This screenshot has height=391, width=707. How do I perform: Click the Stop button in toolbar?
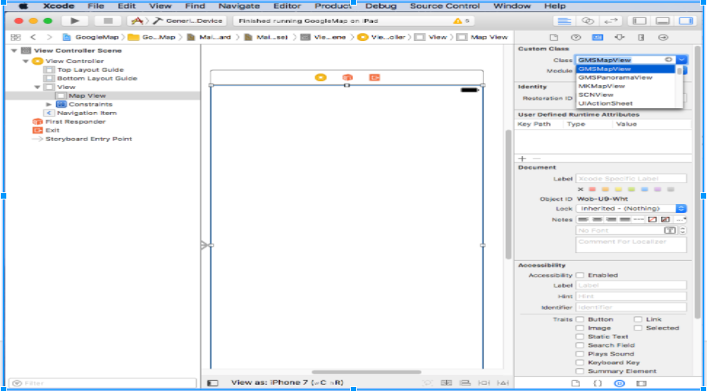point(108,20)
